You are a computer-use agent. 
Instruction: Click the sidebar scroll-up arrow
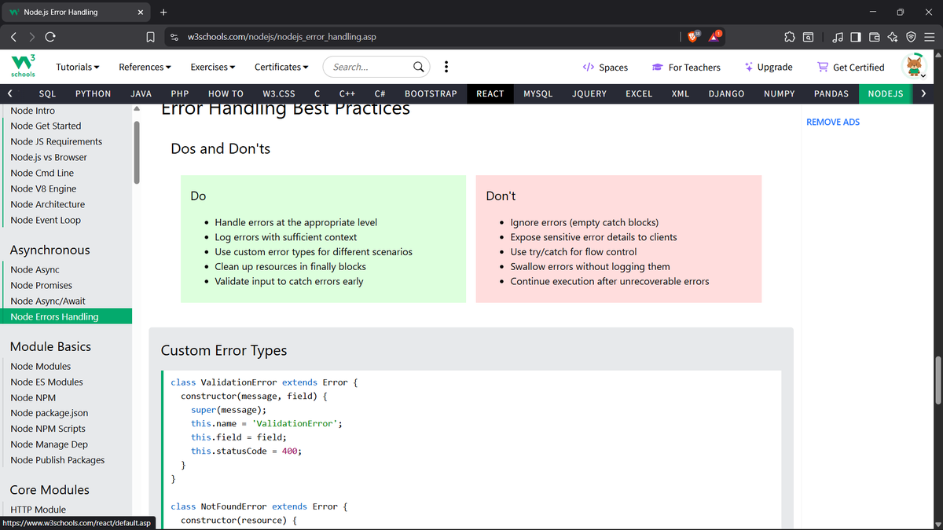[137, 109]
